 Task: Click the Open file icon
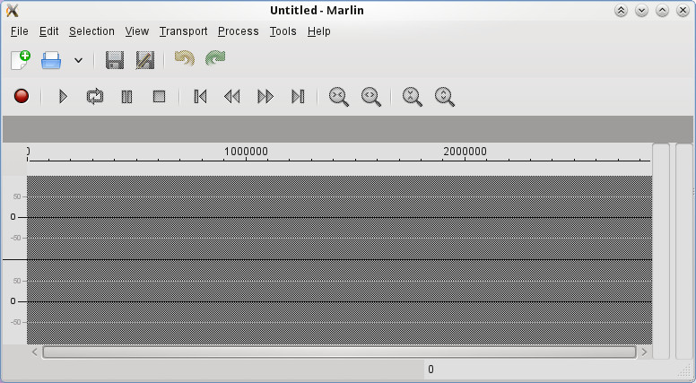pos(51,60)
